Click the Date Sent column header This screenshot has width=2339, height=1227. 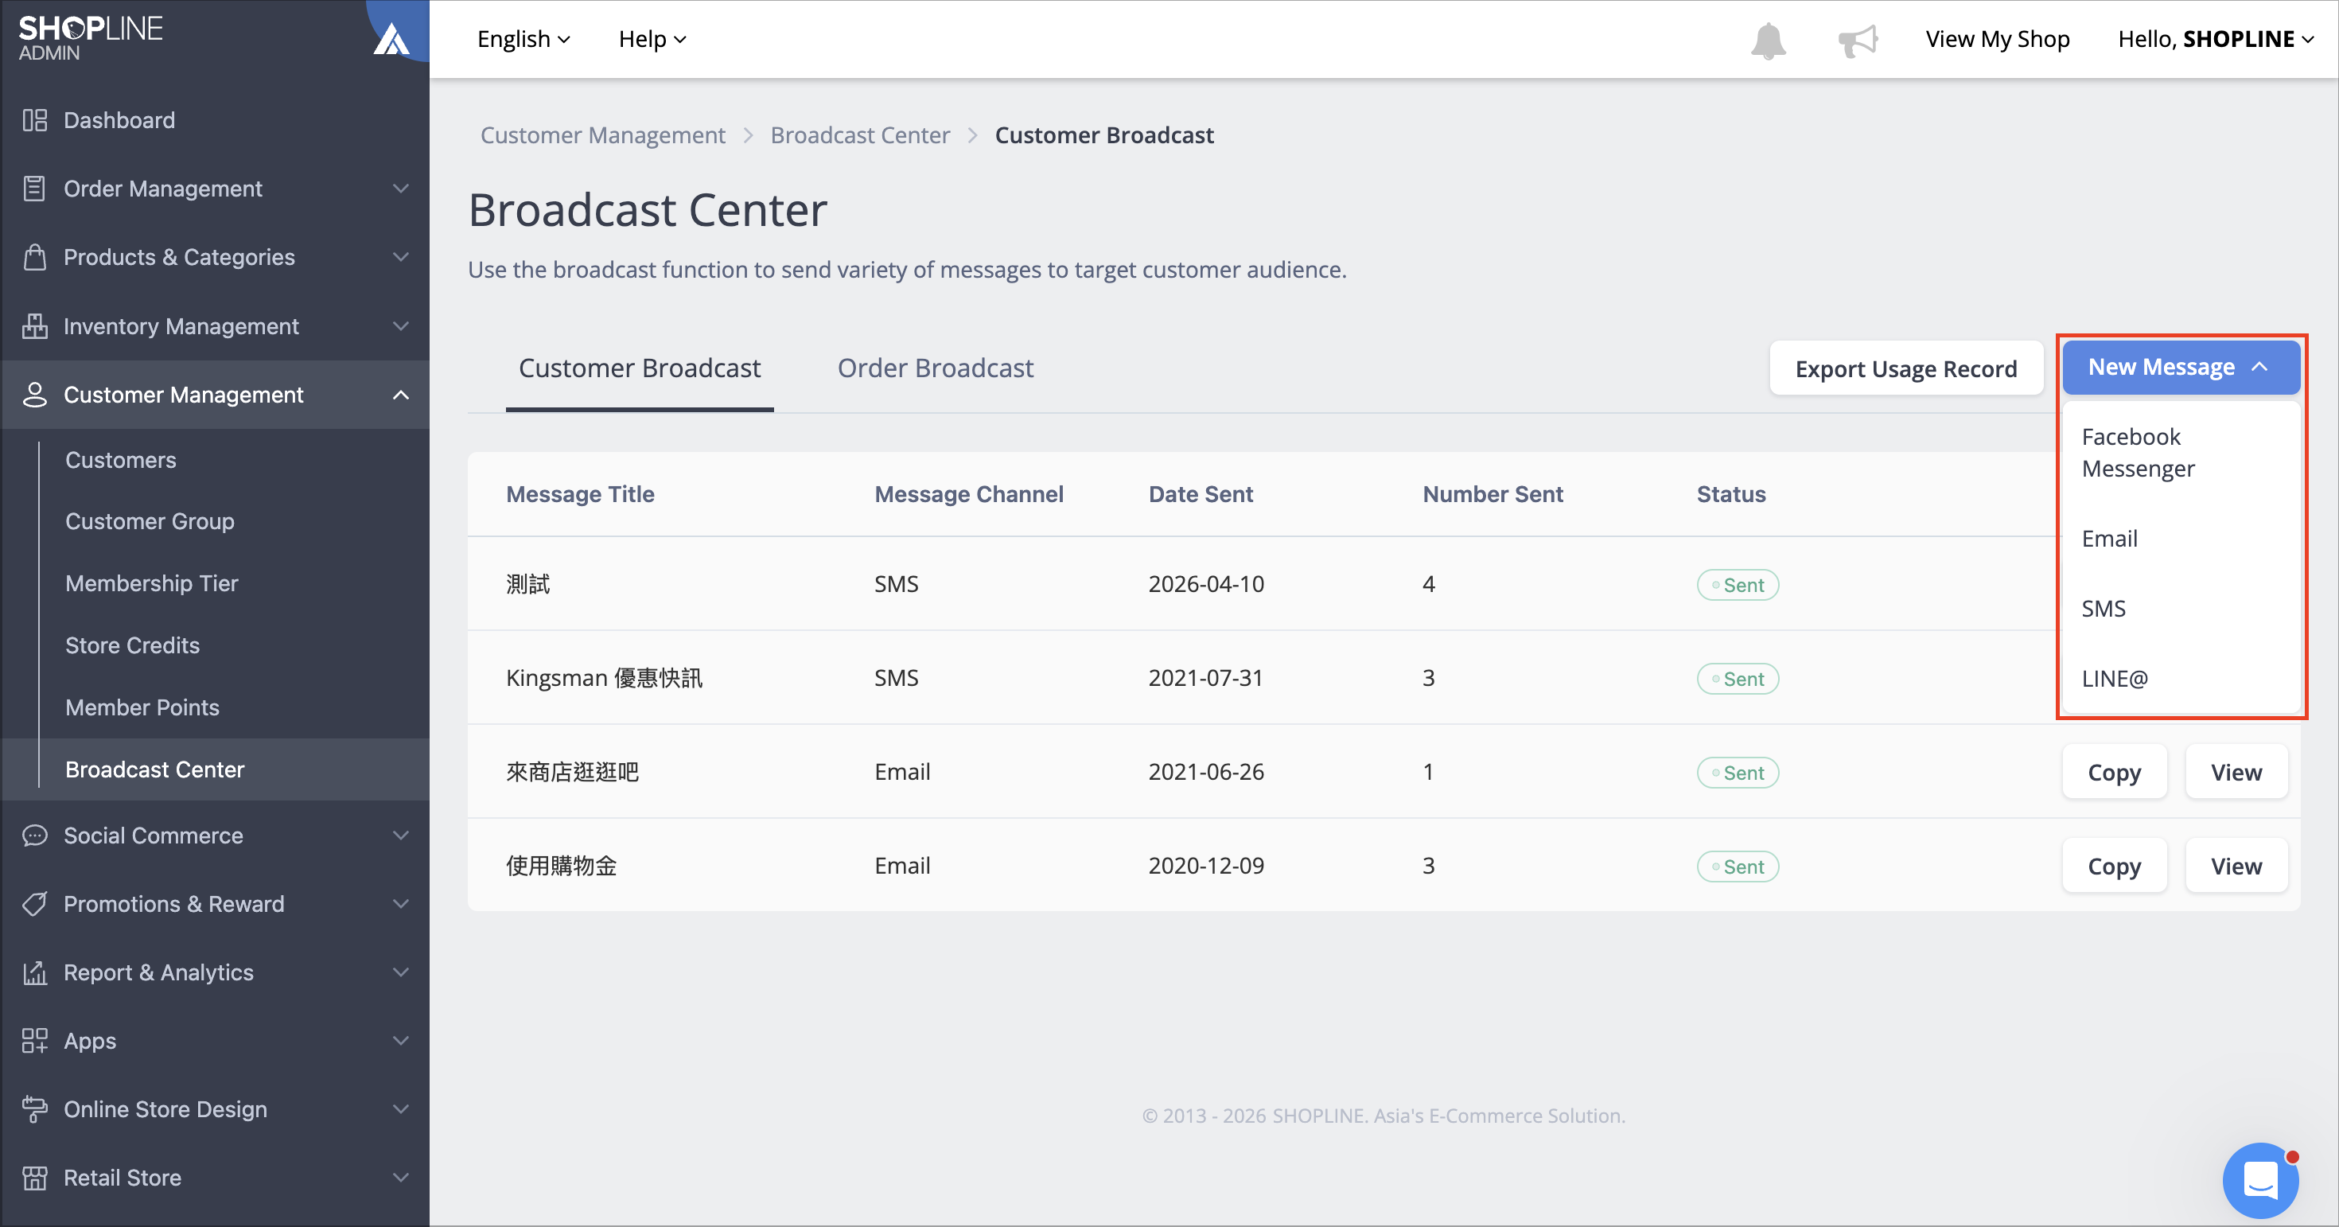tap(1201, 494)
